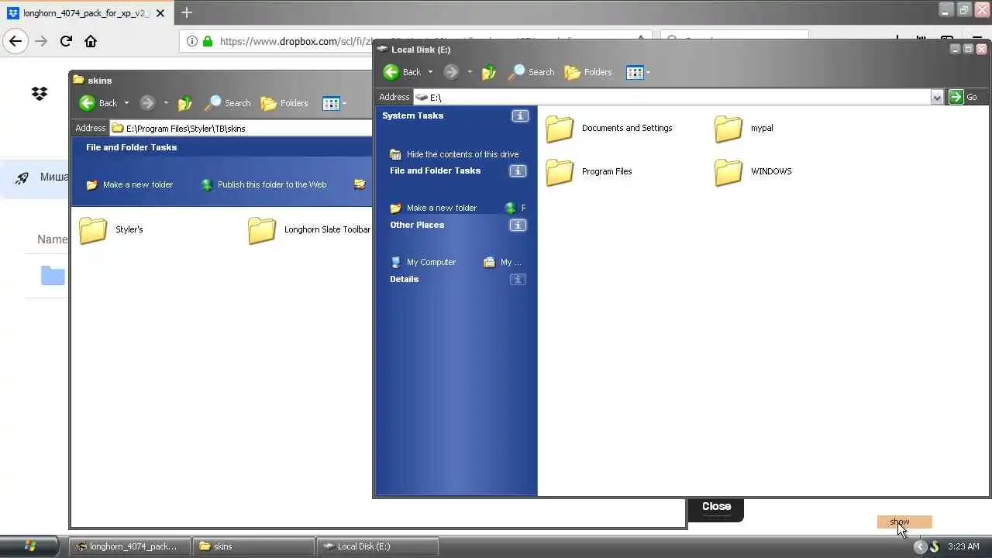Click publish globe icon in Local Disk tasks
The height and width of the screenshot is (558, 992).
pyautogui.click(x=510, y=208)
